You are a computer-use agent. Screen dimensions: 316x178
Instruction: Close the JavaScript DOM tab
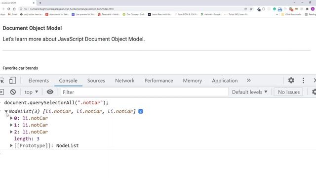(x=34, y=3)
